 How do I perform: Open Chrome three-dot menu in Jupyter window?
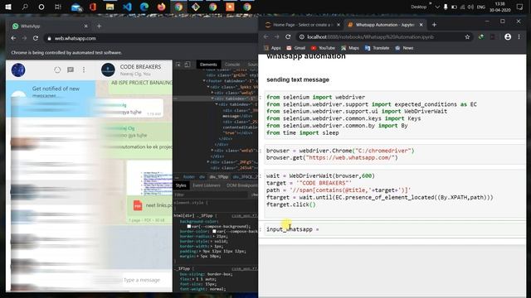point(519,36)
